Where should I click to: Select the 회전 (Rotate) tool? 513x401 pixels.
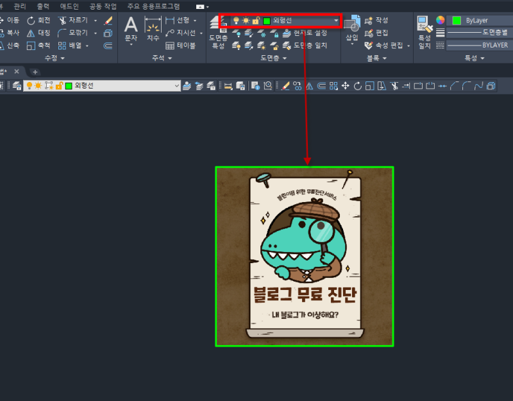[x=38, y=21]
